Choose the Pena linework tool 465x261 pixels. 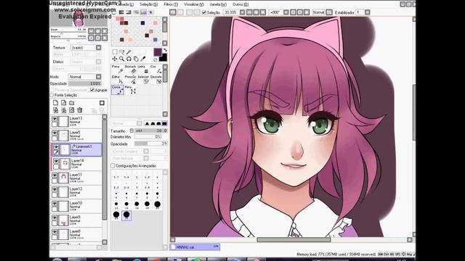tap(118, 70)
